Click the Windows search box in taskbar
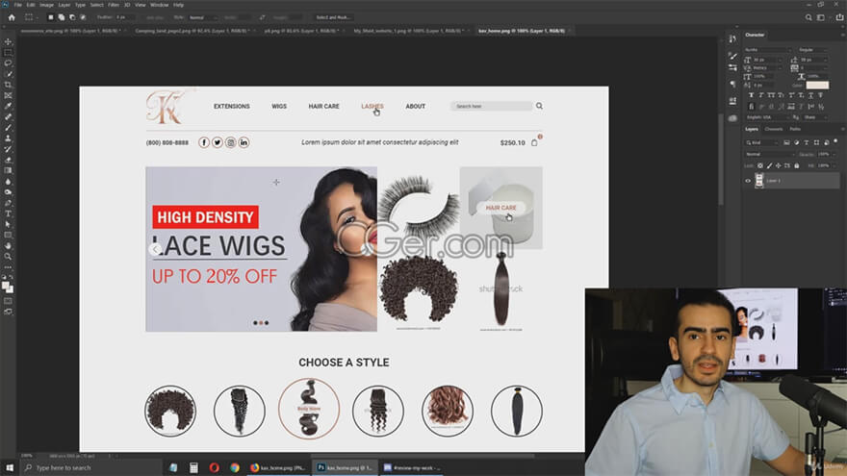The width and height of the screenshot is (847, 476). (90, 467)
